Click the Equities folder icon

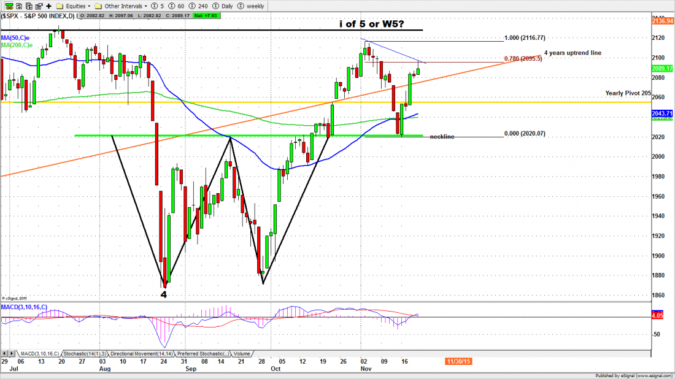tap(60, 6)
